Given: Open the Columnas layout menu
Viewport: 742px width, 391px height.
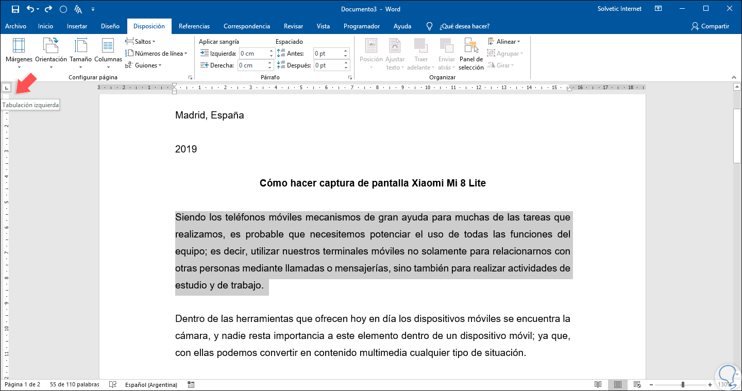Looking at the screenshot, I should pyautogui.click(x=108, y=54).
